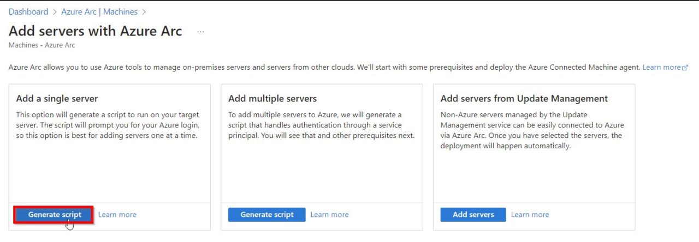Open Learn more link with external icon
699x242 pixels.
pyautogui.click(x=665, y=67)
